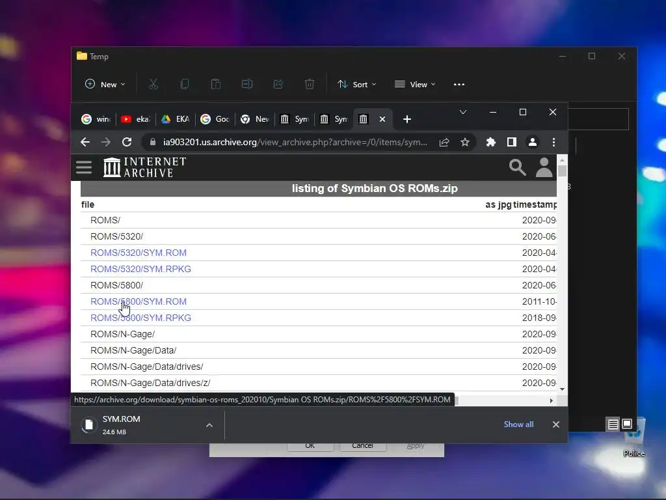Screen dimensions: 666x500
Task: Click the Cut icon in Temp window
Action: pyautogui.click(x=153, y=84)
